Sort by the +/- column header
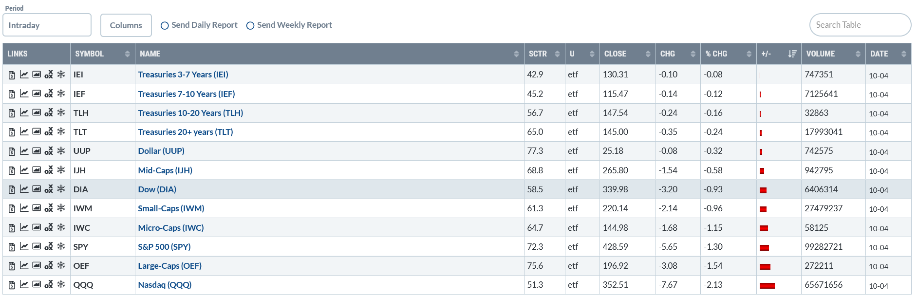Viewport: 918px width, 296px height. tap(779, 54)
